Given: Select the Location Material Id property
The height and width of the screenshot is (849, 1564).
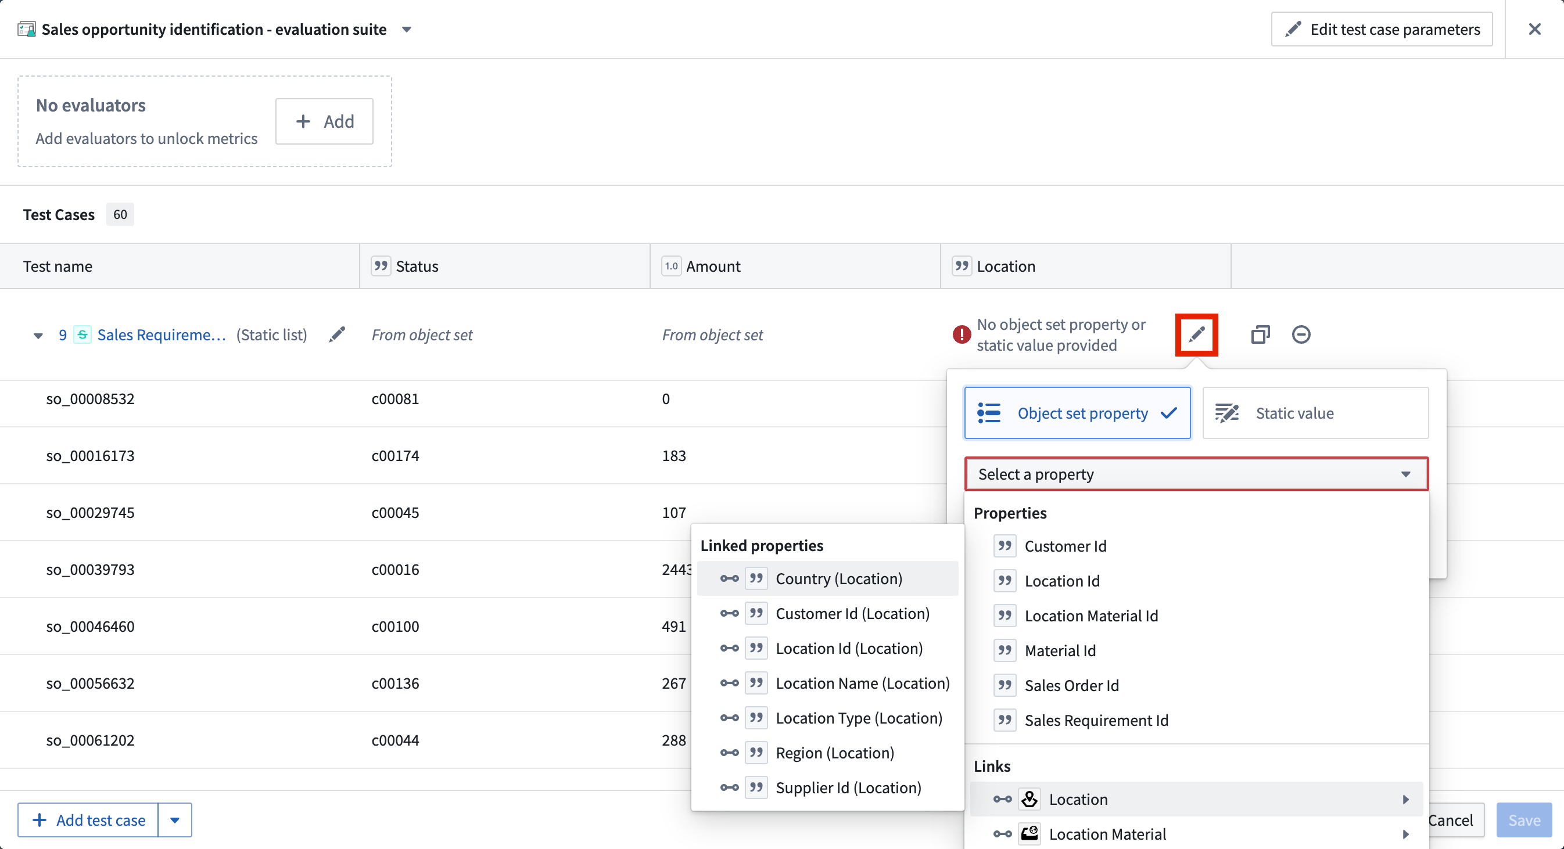Looking at the screenshot, I should point(1091,616).
